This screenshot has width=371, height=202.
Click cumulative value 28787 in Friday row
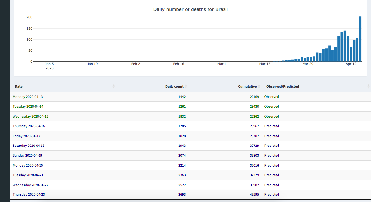(254, 136)
